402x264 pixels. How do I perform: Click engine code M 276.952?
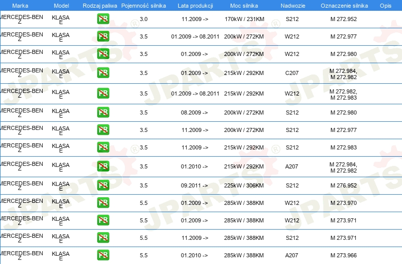pos(343,185)
